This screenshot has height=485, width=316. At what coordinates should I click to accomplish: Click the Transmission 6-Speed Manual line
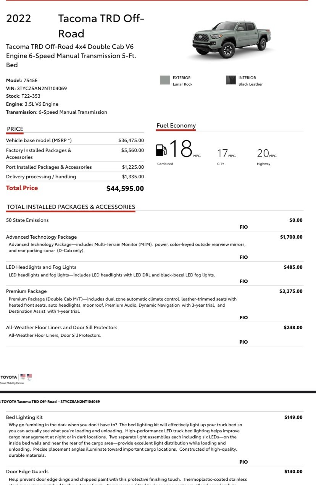56,112
